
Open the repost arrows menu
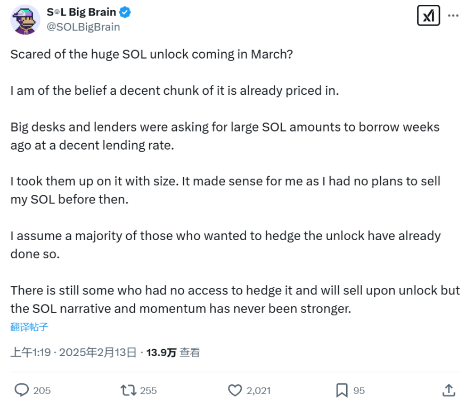[x=128, y=390]
